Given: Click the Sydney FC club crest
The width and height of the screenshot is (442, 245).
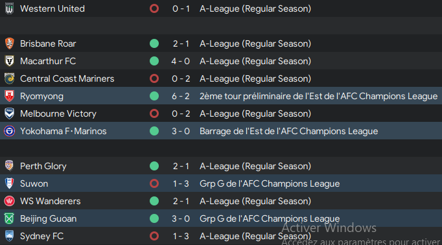Looking at the screenshot, I should click(9, 236).
